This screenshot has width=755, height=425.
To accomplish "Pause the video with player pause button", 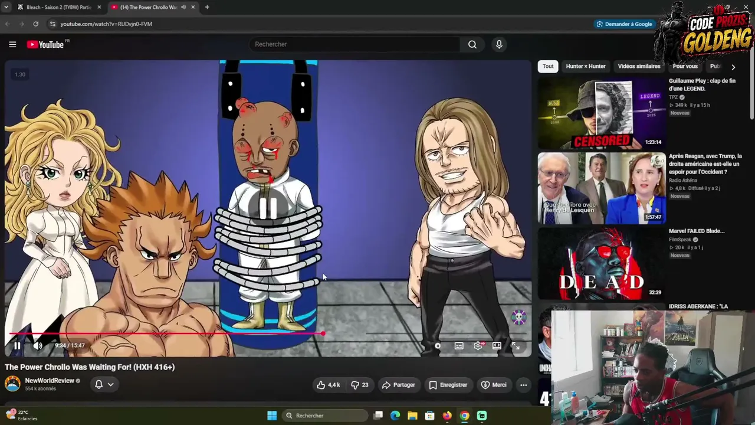I will pos(17,346).
